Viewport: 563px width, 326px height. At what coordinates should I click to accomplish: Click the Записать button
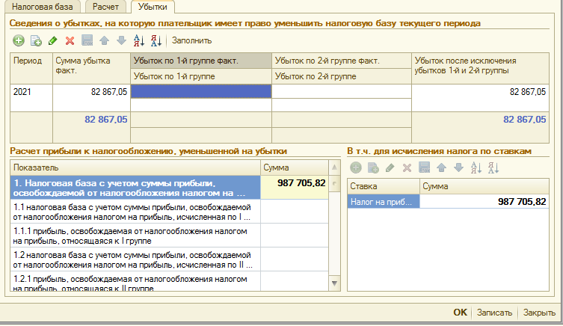tap(494, 313)
